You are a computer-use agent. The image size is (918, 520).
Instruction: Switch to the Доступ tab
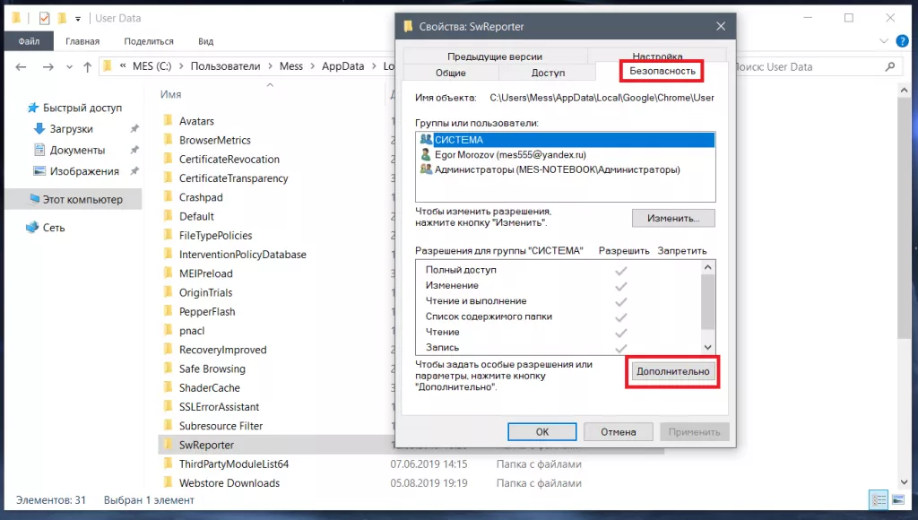(548, 73)
